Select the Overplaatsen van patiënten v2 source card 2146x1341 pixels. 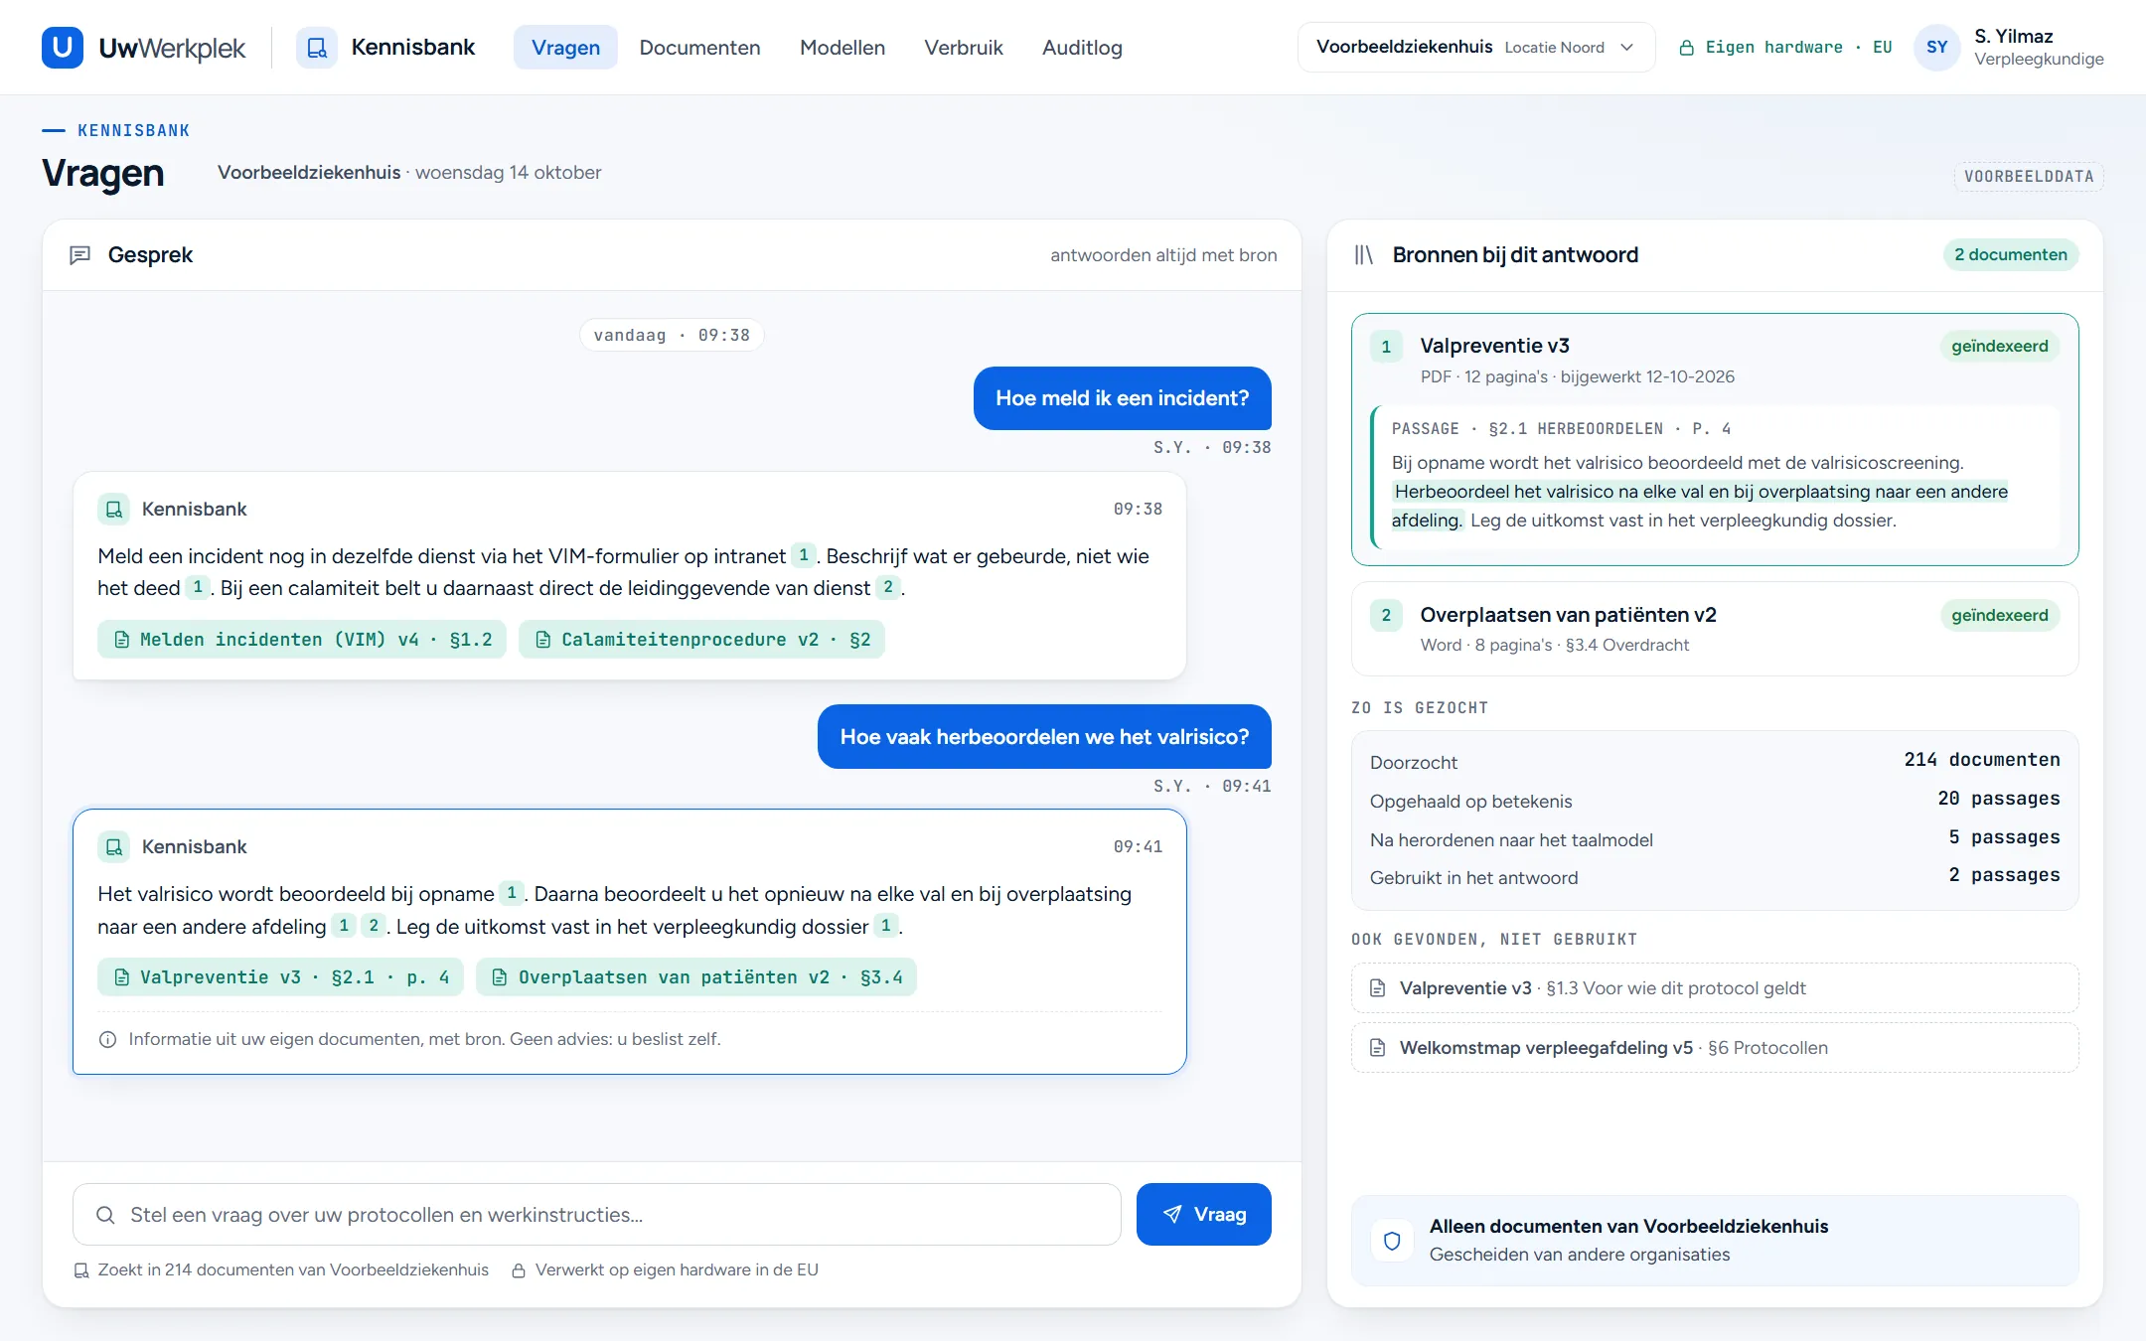click(x=1714, y=630)
